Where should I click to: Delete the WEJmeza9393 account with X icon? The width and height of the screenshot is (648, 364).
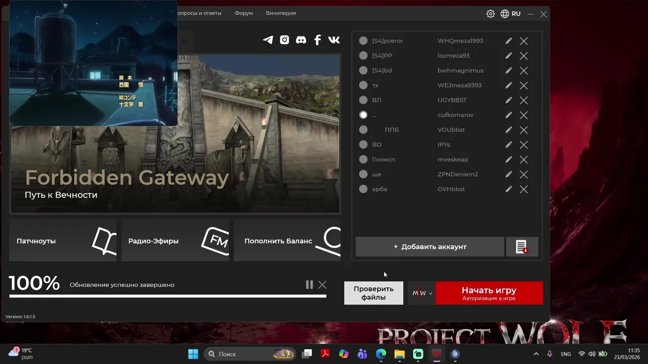(524, 85)
